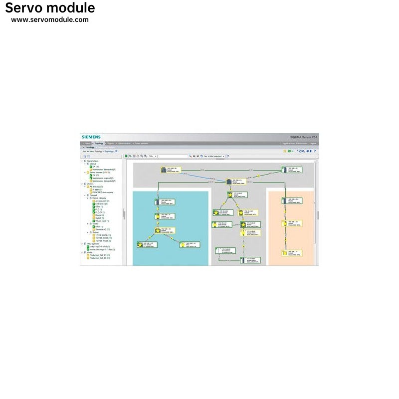Viewport: 399px width, 399px height.
Task: Open the Reports main tab
Action: (110, 144)
